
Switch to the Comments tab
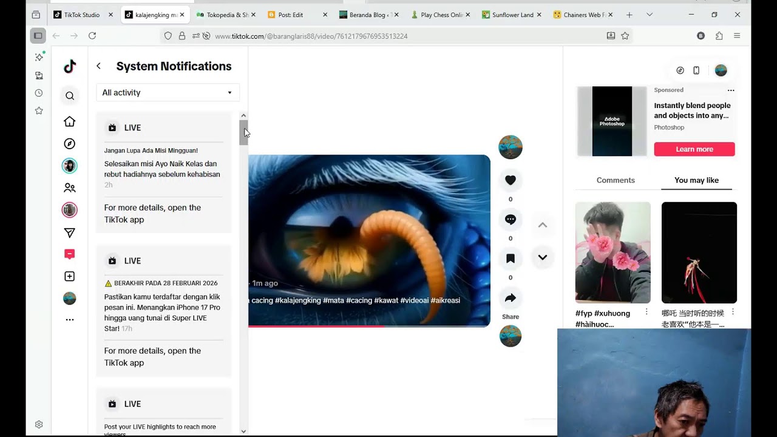[x=616, y=180]
